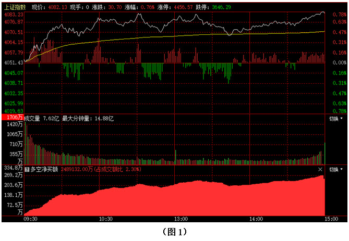Click the 09:30 time axis marker

point(31,219)
